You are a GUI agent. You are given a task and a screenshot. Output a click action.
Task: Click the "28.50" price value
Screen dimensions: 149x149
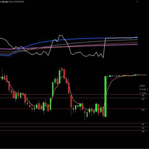(142, 86)
